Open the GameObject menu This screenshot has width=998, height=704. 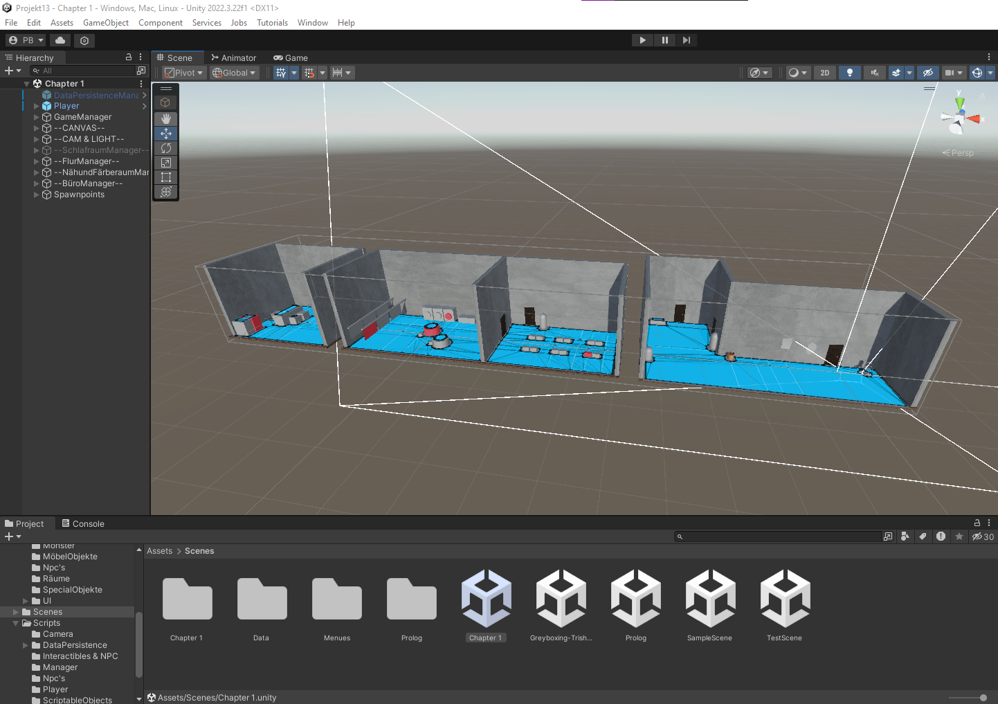[x=106, y=23]
